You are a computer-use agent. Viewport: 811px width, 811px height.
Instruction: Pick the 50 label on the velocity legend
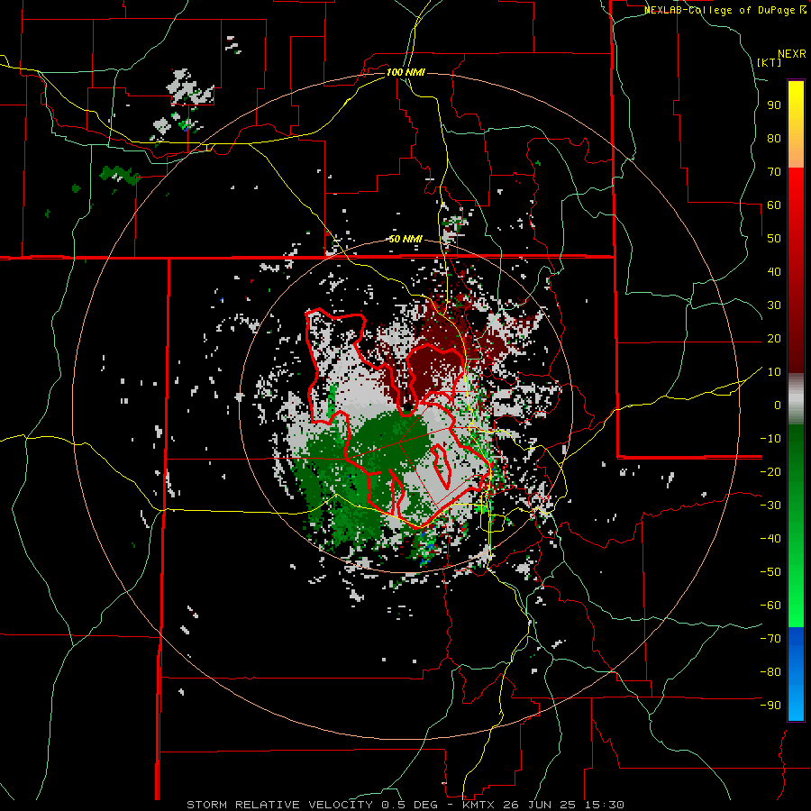pos(774,239)
